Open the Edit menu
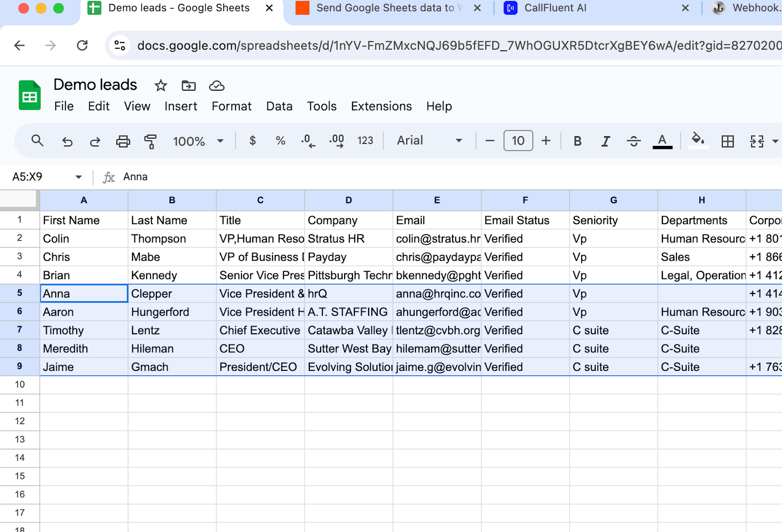Screen dimensions: 782x532 99,106
